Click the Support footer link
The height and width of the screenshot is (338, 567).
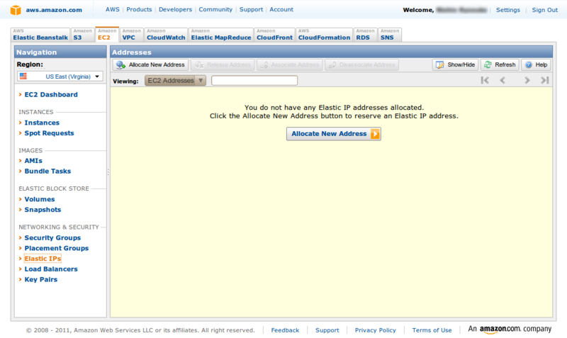coord(327,330)
